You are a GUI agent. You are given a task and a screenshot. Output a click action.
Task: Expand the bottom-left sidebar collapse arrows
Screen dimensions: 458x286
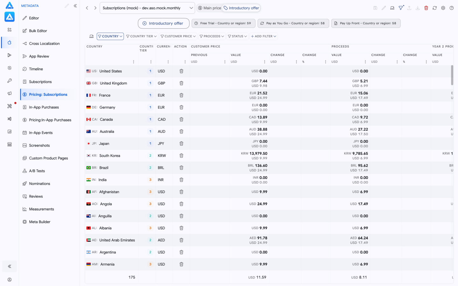tap(10, 266)
